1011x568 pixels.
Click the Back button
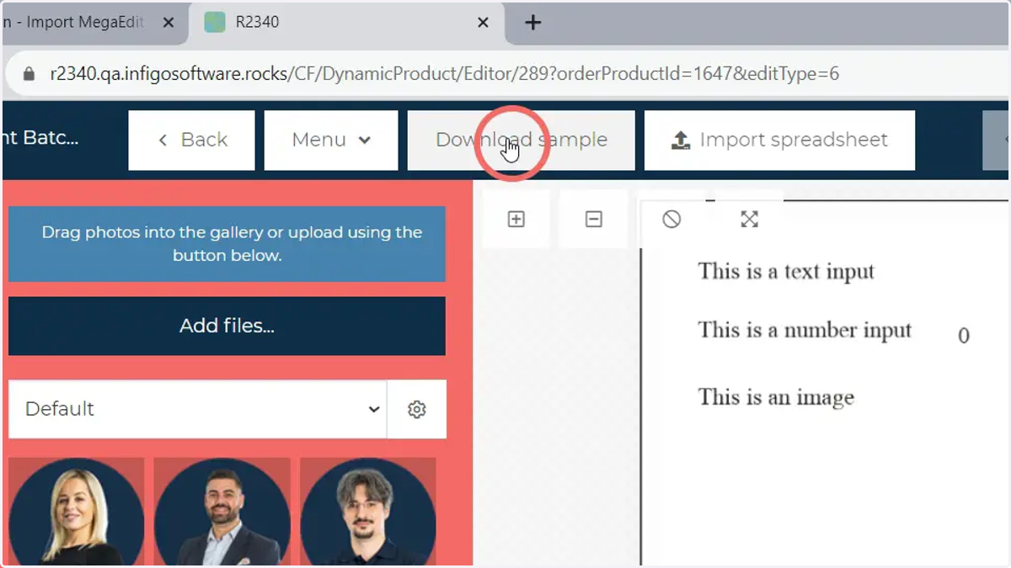click(191, 141)
